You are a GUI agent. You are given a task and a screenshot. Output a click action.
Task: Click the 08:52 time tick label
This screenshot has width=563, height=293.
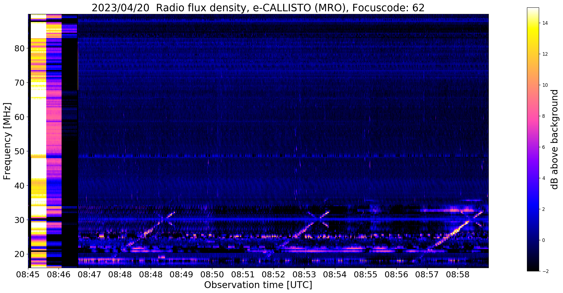(273, 275)
